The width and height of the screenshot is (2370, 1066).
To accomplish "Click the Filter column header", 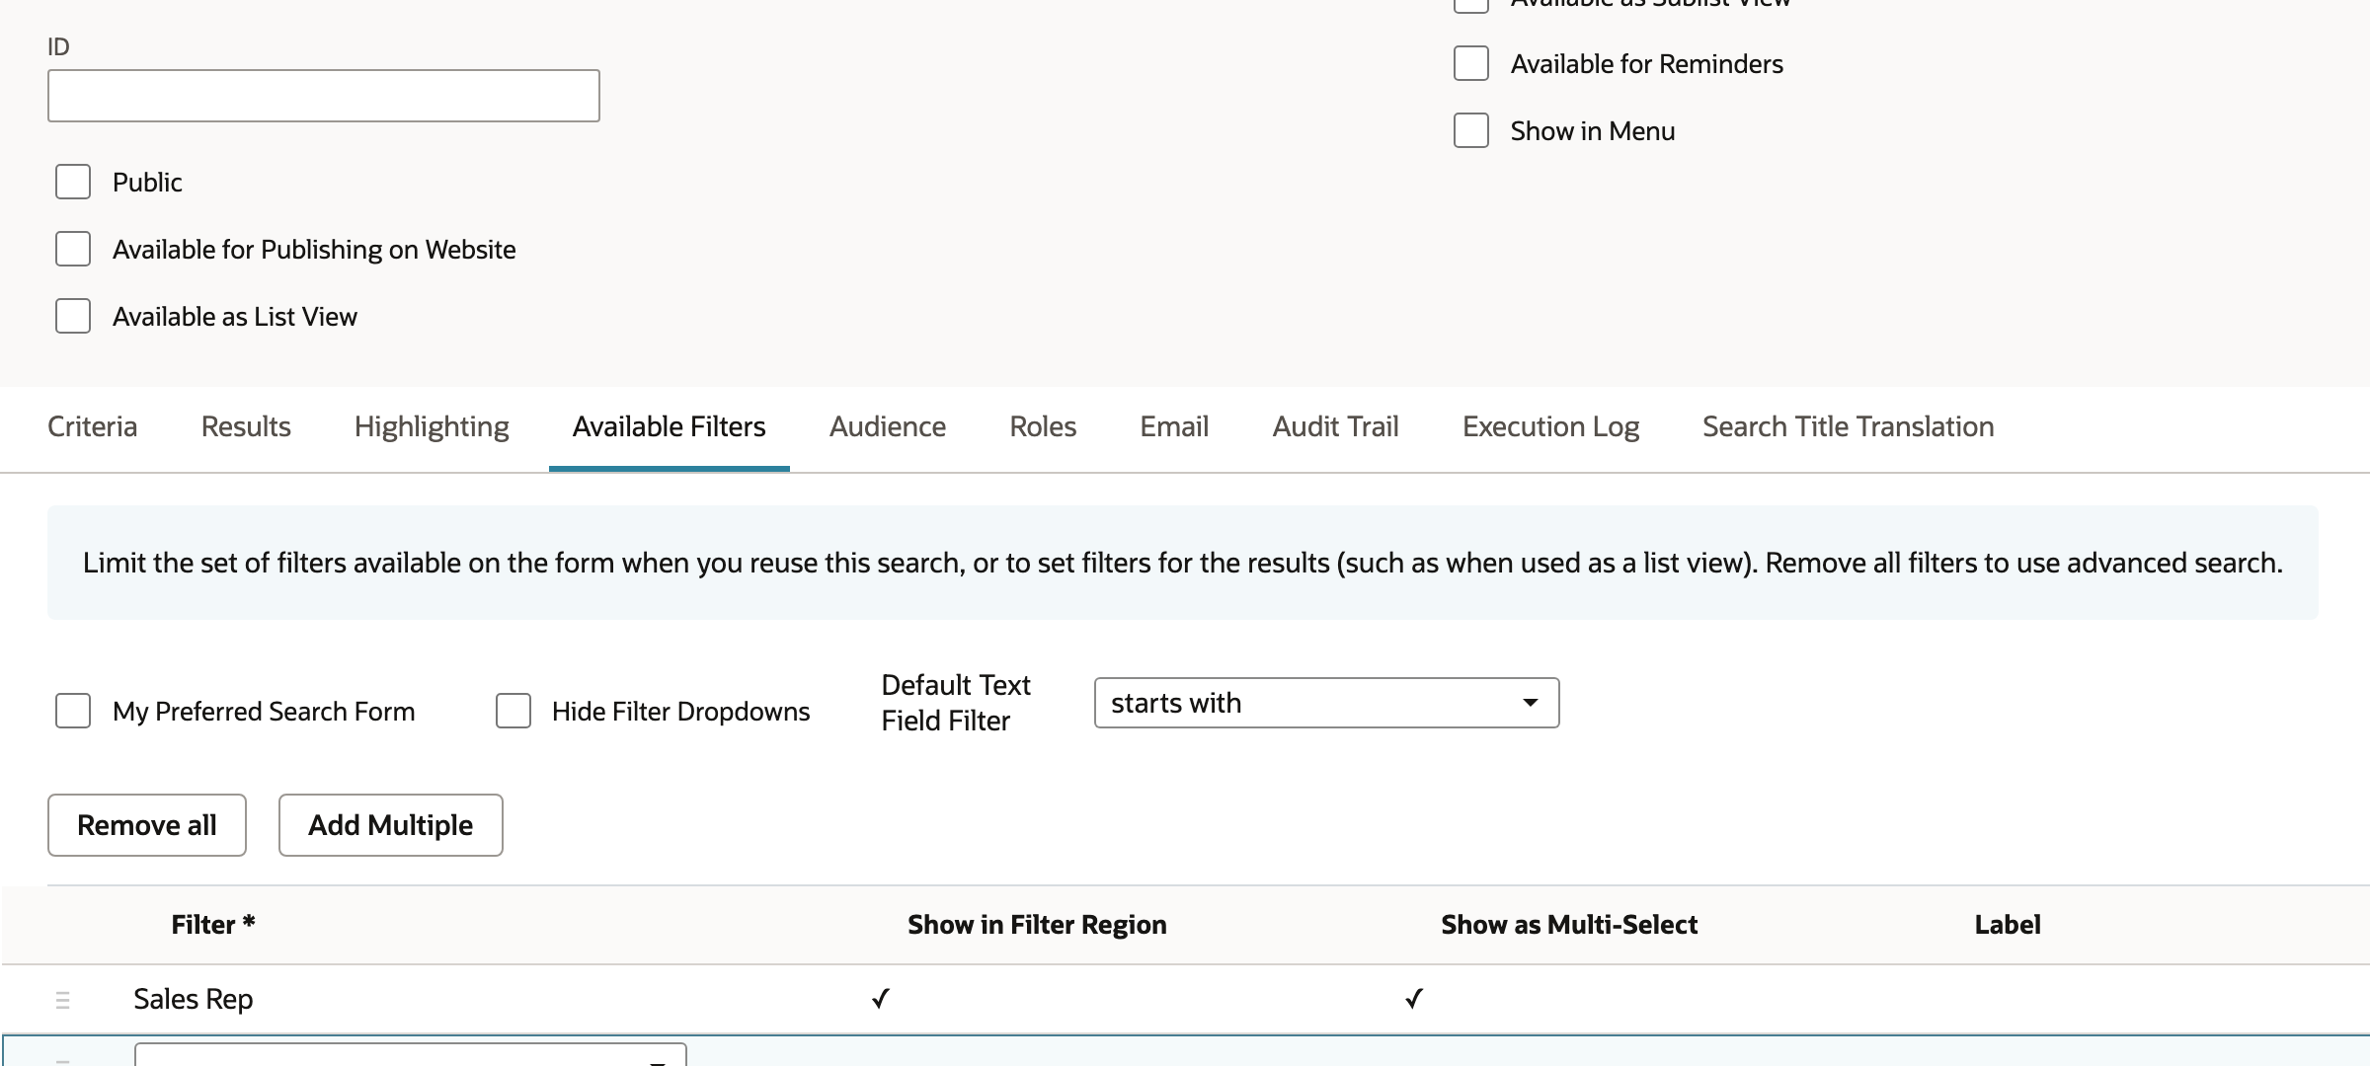I will (213, 925).
